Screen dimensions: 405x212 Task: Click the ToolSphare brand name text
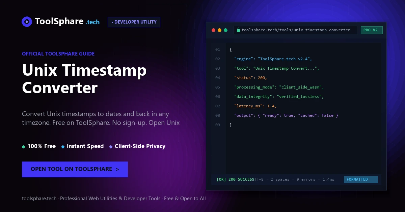(x=59, y=22)
